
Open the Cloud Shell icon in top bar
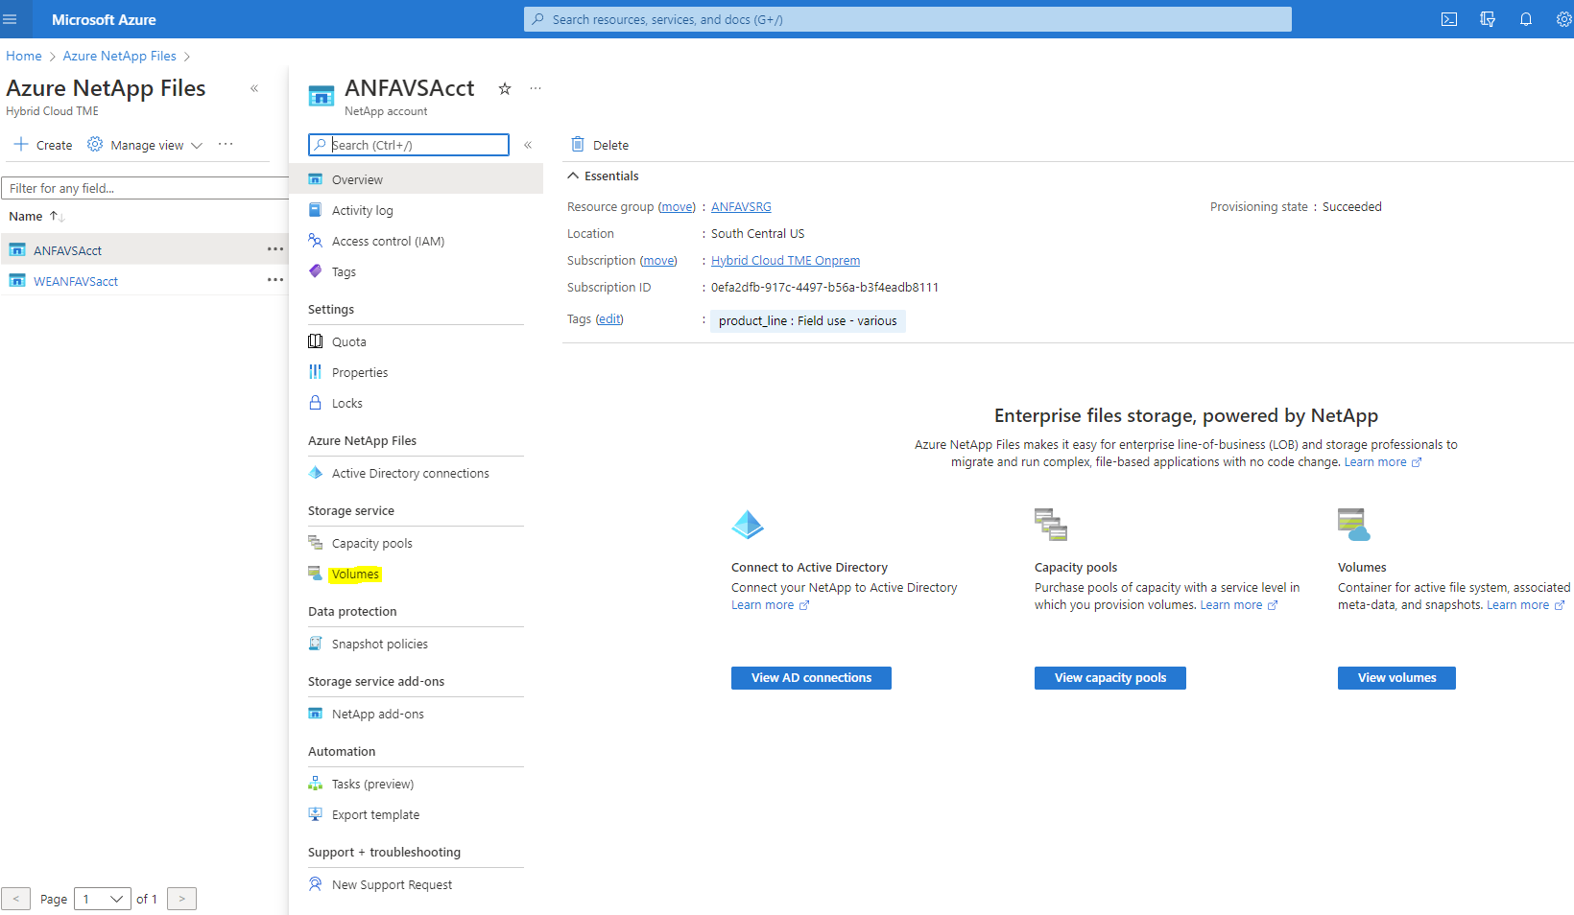click(1449, 19)
